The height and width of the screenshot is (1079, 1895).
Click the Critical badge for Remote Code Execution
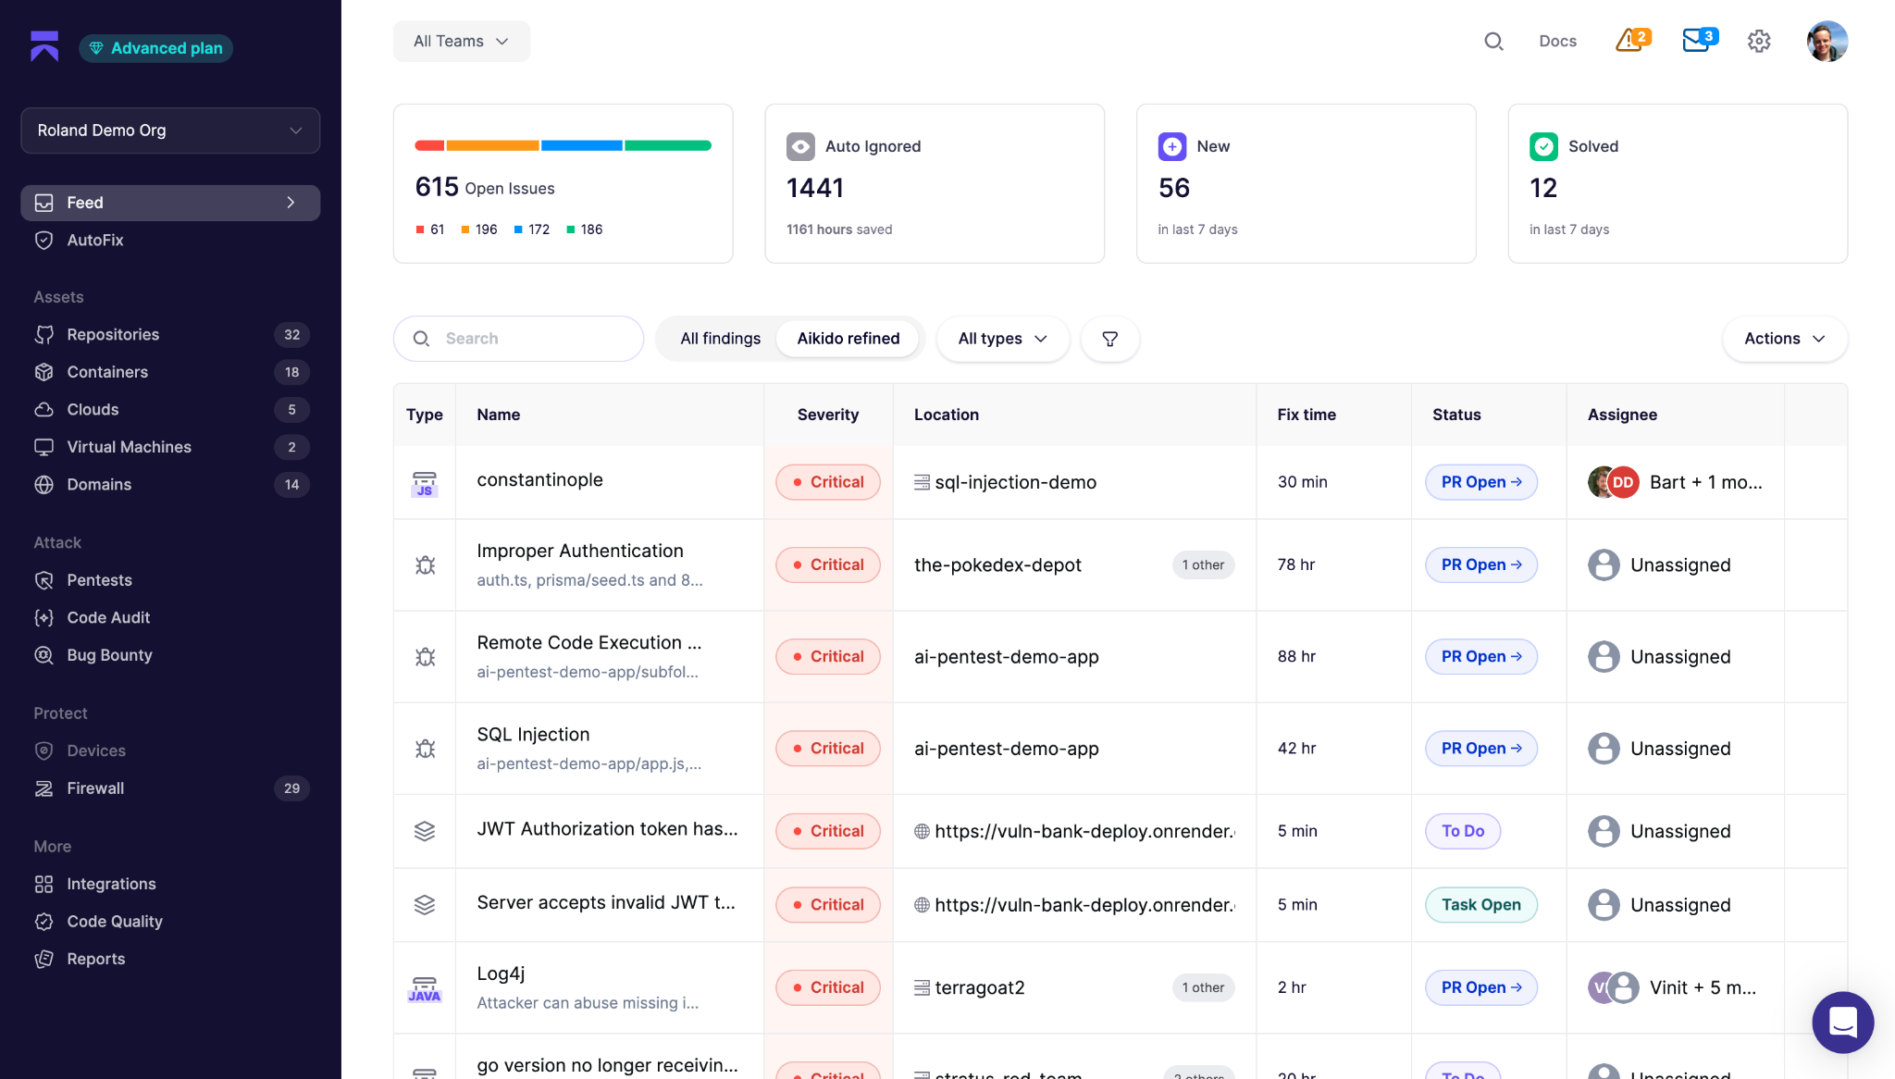tap(828, 656)
